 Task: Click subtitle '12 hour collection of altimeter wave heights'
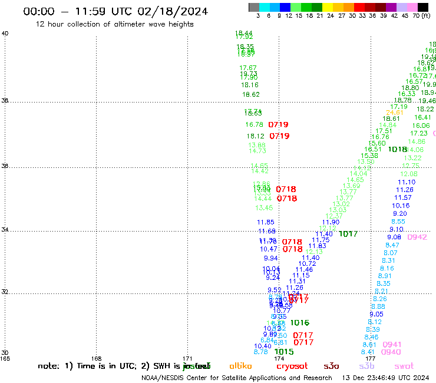(114, 24)
